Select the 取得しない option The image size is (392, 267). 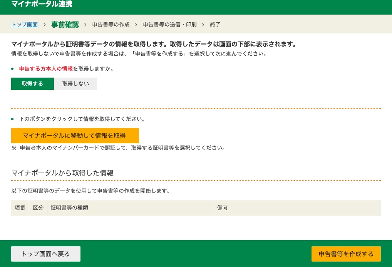(x=75, y=84)
